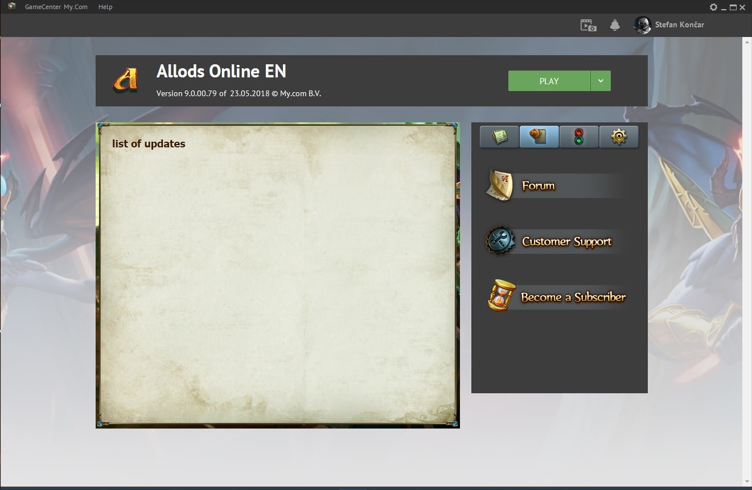This screenshot has width=752, height=490.
Task: Open the GameCenter My.Com menu
Action: tap(56, 7)
